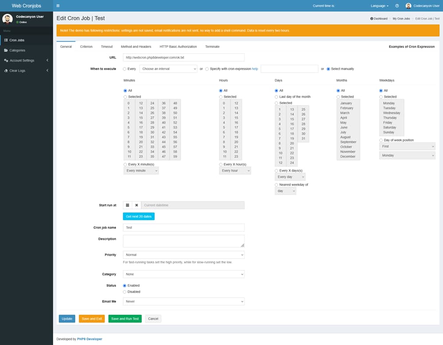Image resolution: width=443 pixels, height=345 pixels.
Task: Switch to the General tab
Action: point(66,47)
